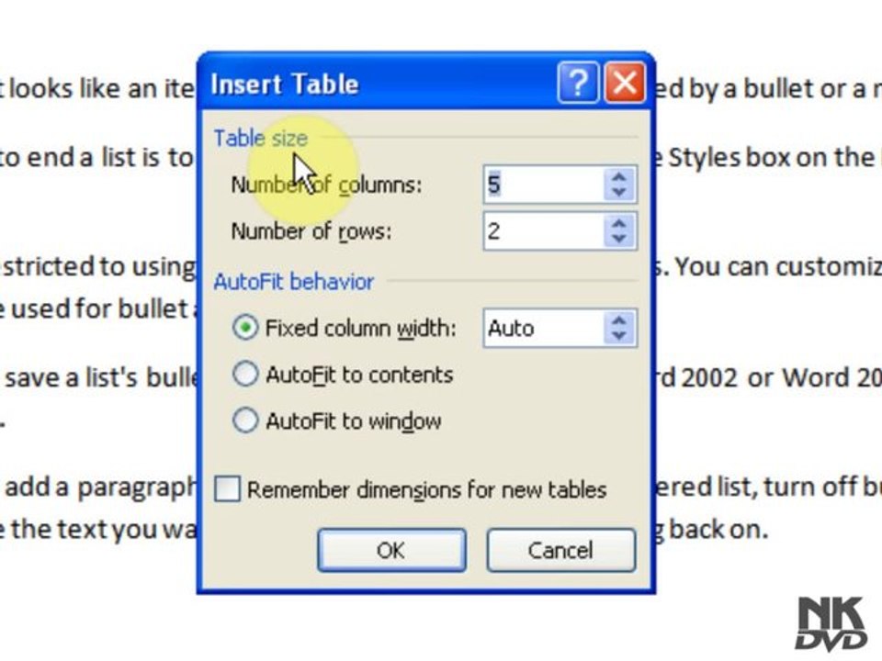The image size is (882, 661).
Task: Click the Insert Table title bar
Action: [x=377, y=84]
